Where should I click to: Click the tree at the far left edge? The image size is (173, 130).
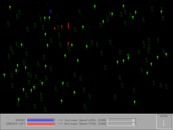point(4,75)
